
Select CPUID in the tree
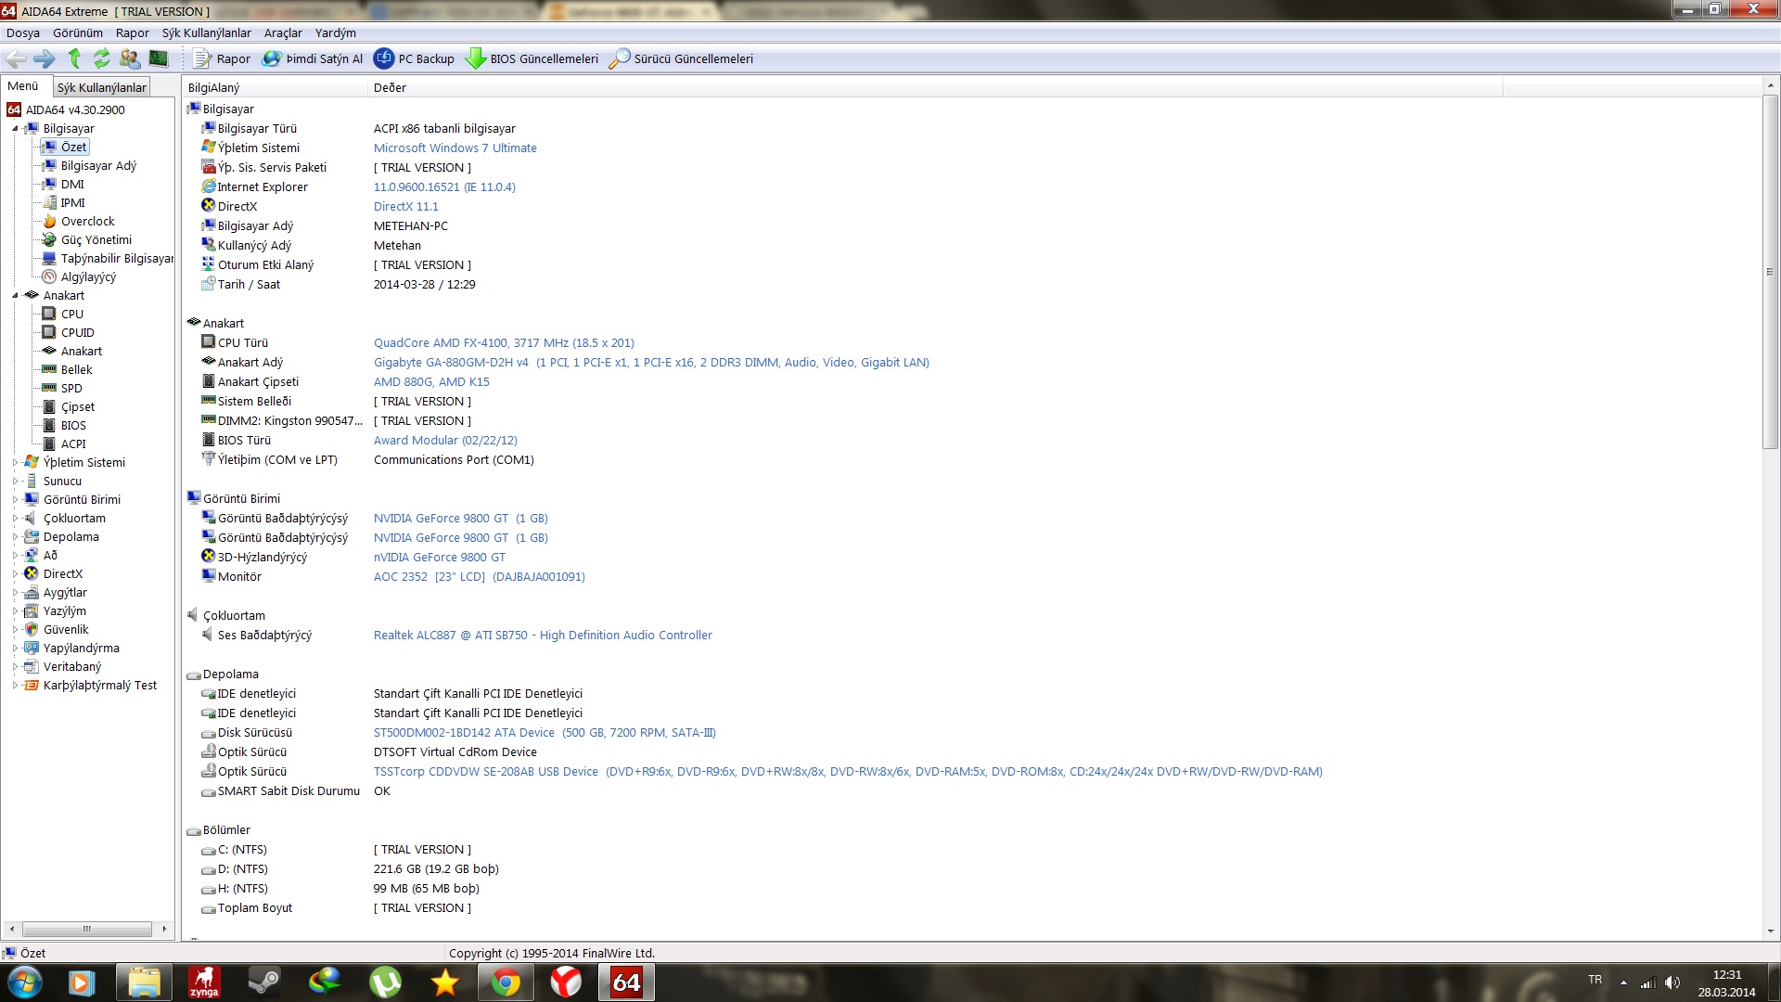click(x=78, y=332)
